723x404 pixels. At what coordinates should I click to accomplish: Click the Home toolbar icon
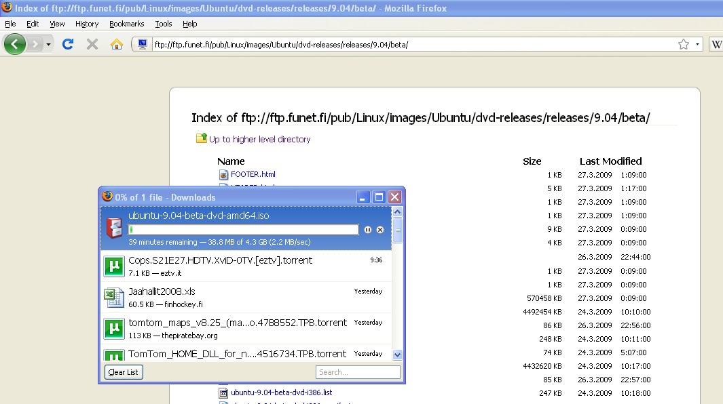pos(117,44)
